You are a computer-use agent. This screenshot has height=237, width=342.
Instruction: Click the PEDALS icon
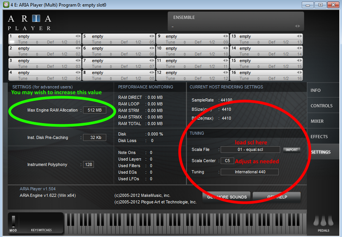(x=324, y=221)
